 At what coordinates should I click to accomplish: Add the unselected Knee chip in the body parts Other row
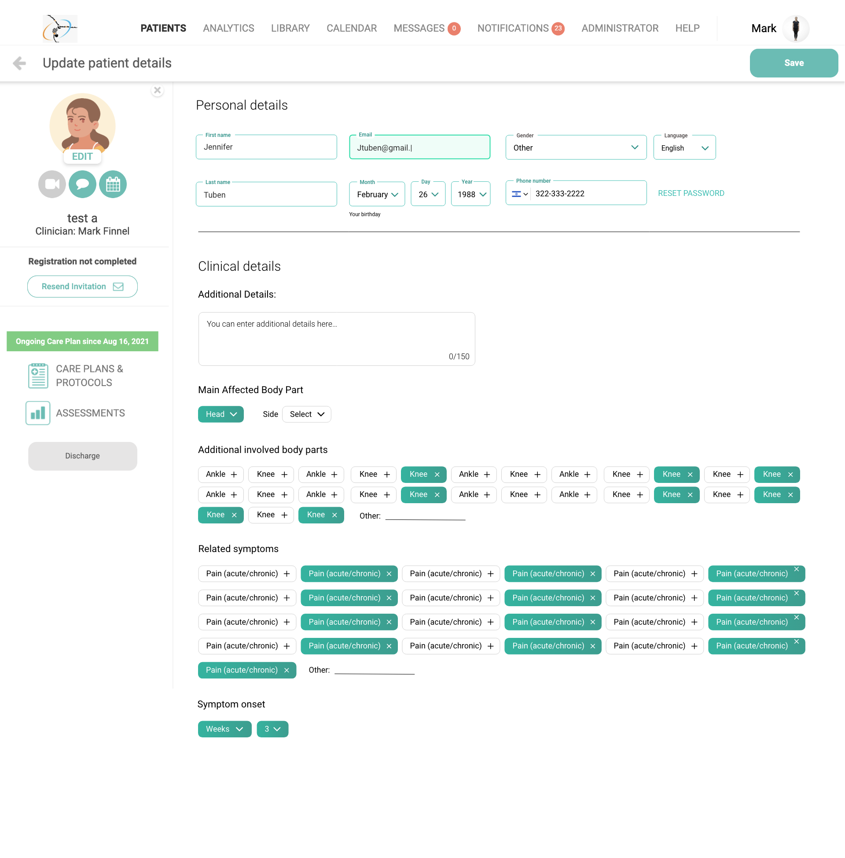pyautogui.click(x=271, y=515)
